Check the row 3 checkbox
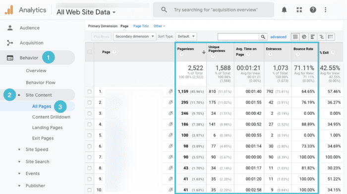347x194 pixels. click(89, 114)
